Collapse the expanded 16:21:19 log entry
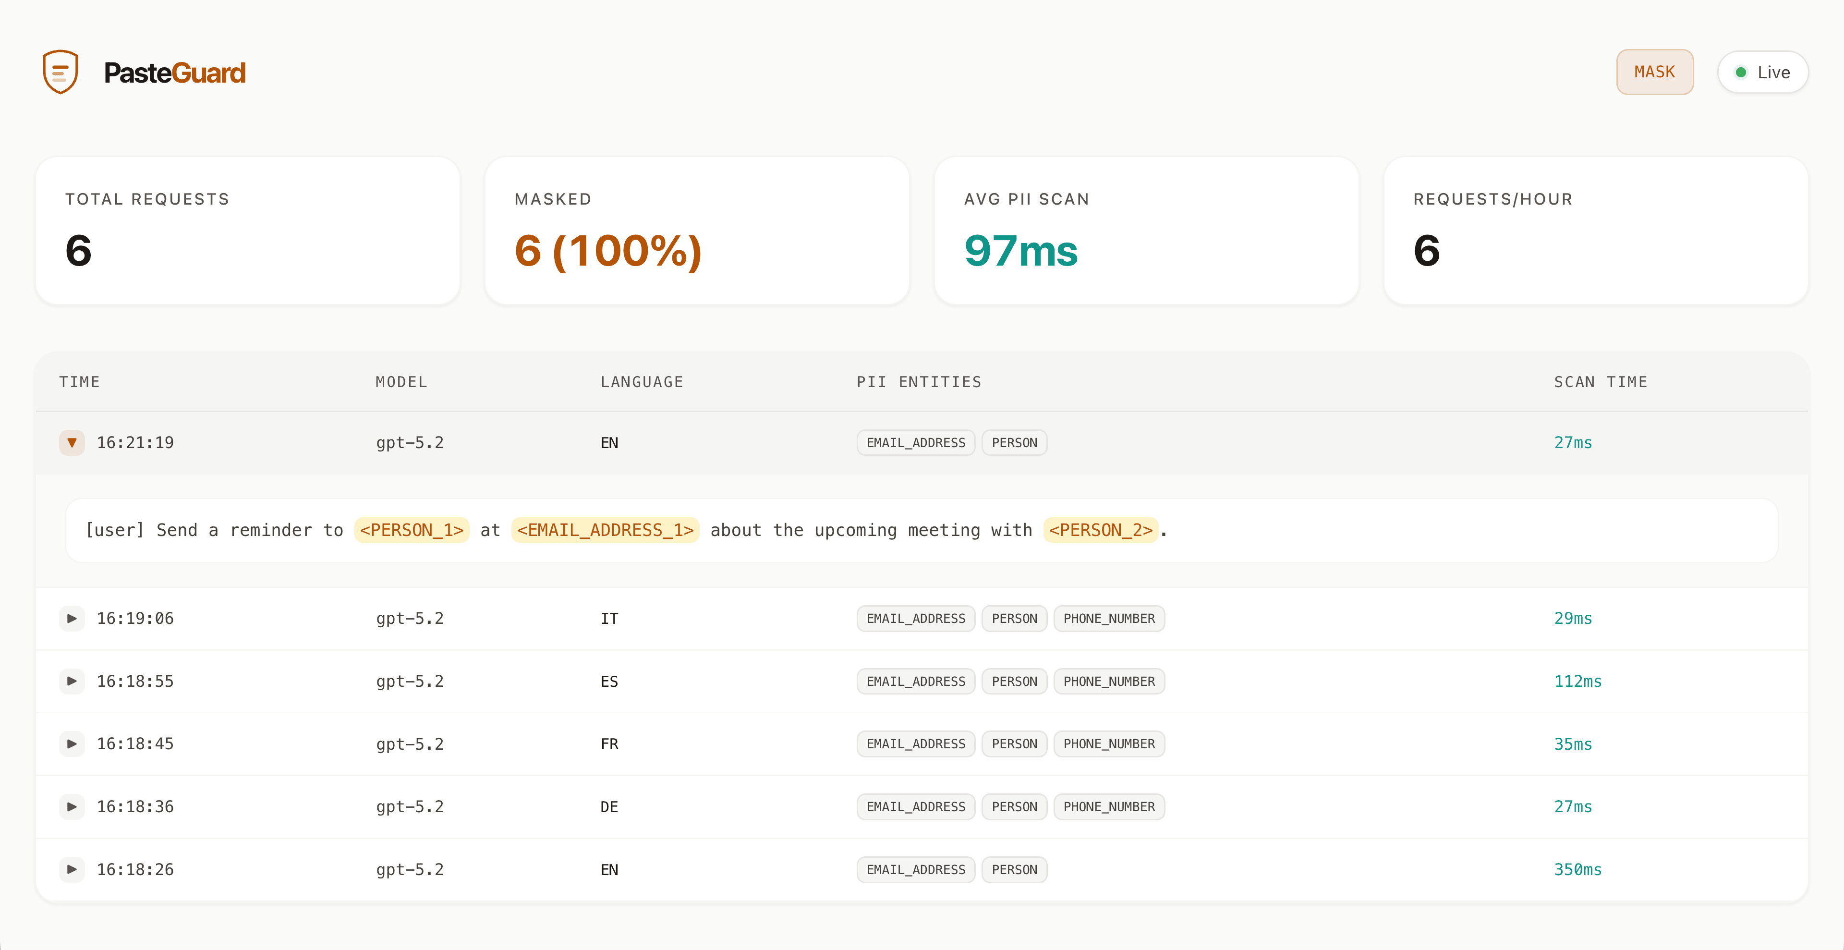The image size is (1844, 950). pyautogui.click(x=72, y=442)
